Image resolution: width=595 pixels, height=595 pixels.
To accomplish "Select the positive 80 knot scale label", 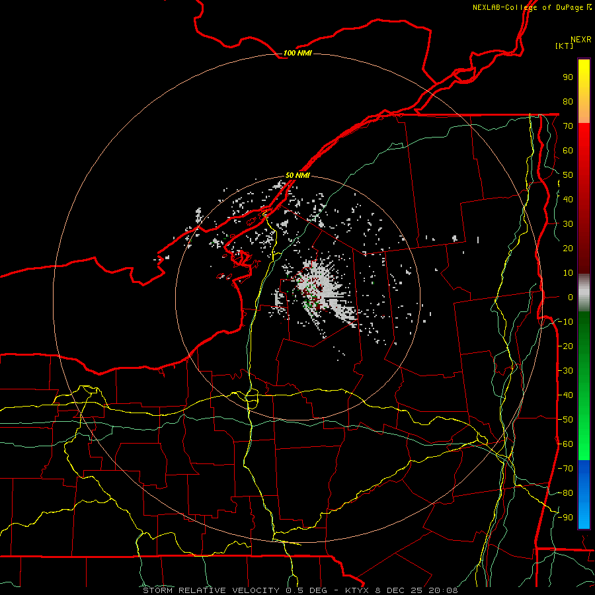I will [568, 101].
